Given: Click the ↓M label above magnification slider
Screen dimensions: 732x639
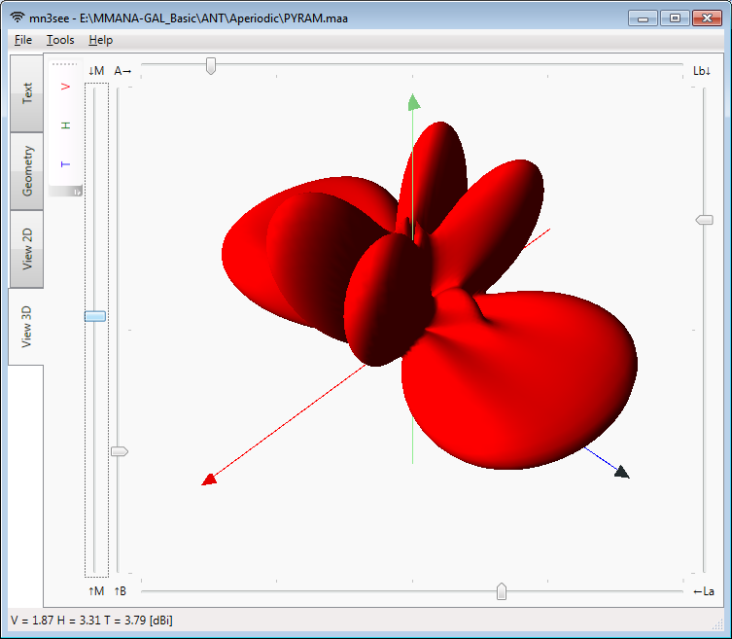Looking at the screenshot, I should point(96,71).
